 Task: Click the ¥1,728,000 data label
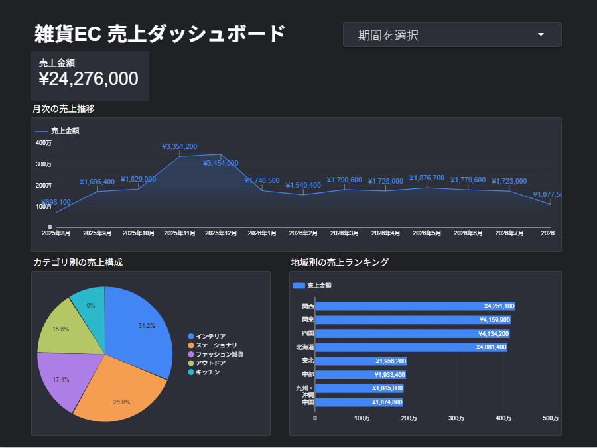385,181
